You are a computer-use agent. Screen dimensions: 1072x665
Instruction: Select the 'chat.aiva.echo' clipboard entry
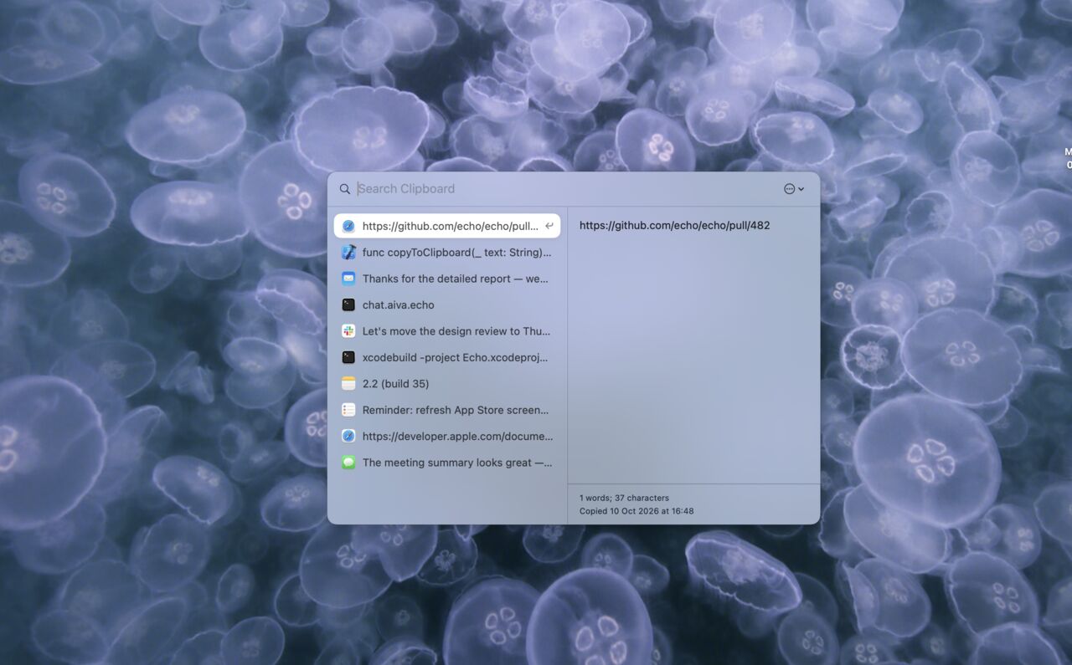tap(447, 305)
